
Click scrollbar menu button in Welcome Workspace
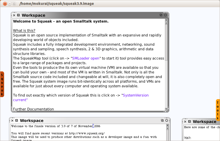[166, 20]
